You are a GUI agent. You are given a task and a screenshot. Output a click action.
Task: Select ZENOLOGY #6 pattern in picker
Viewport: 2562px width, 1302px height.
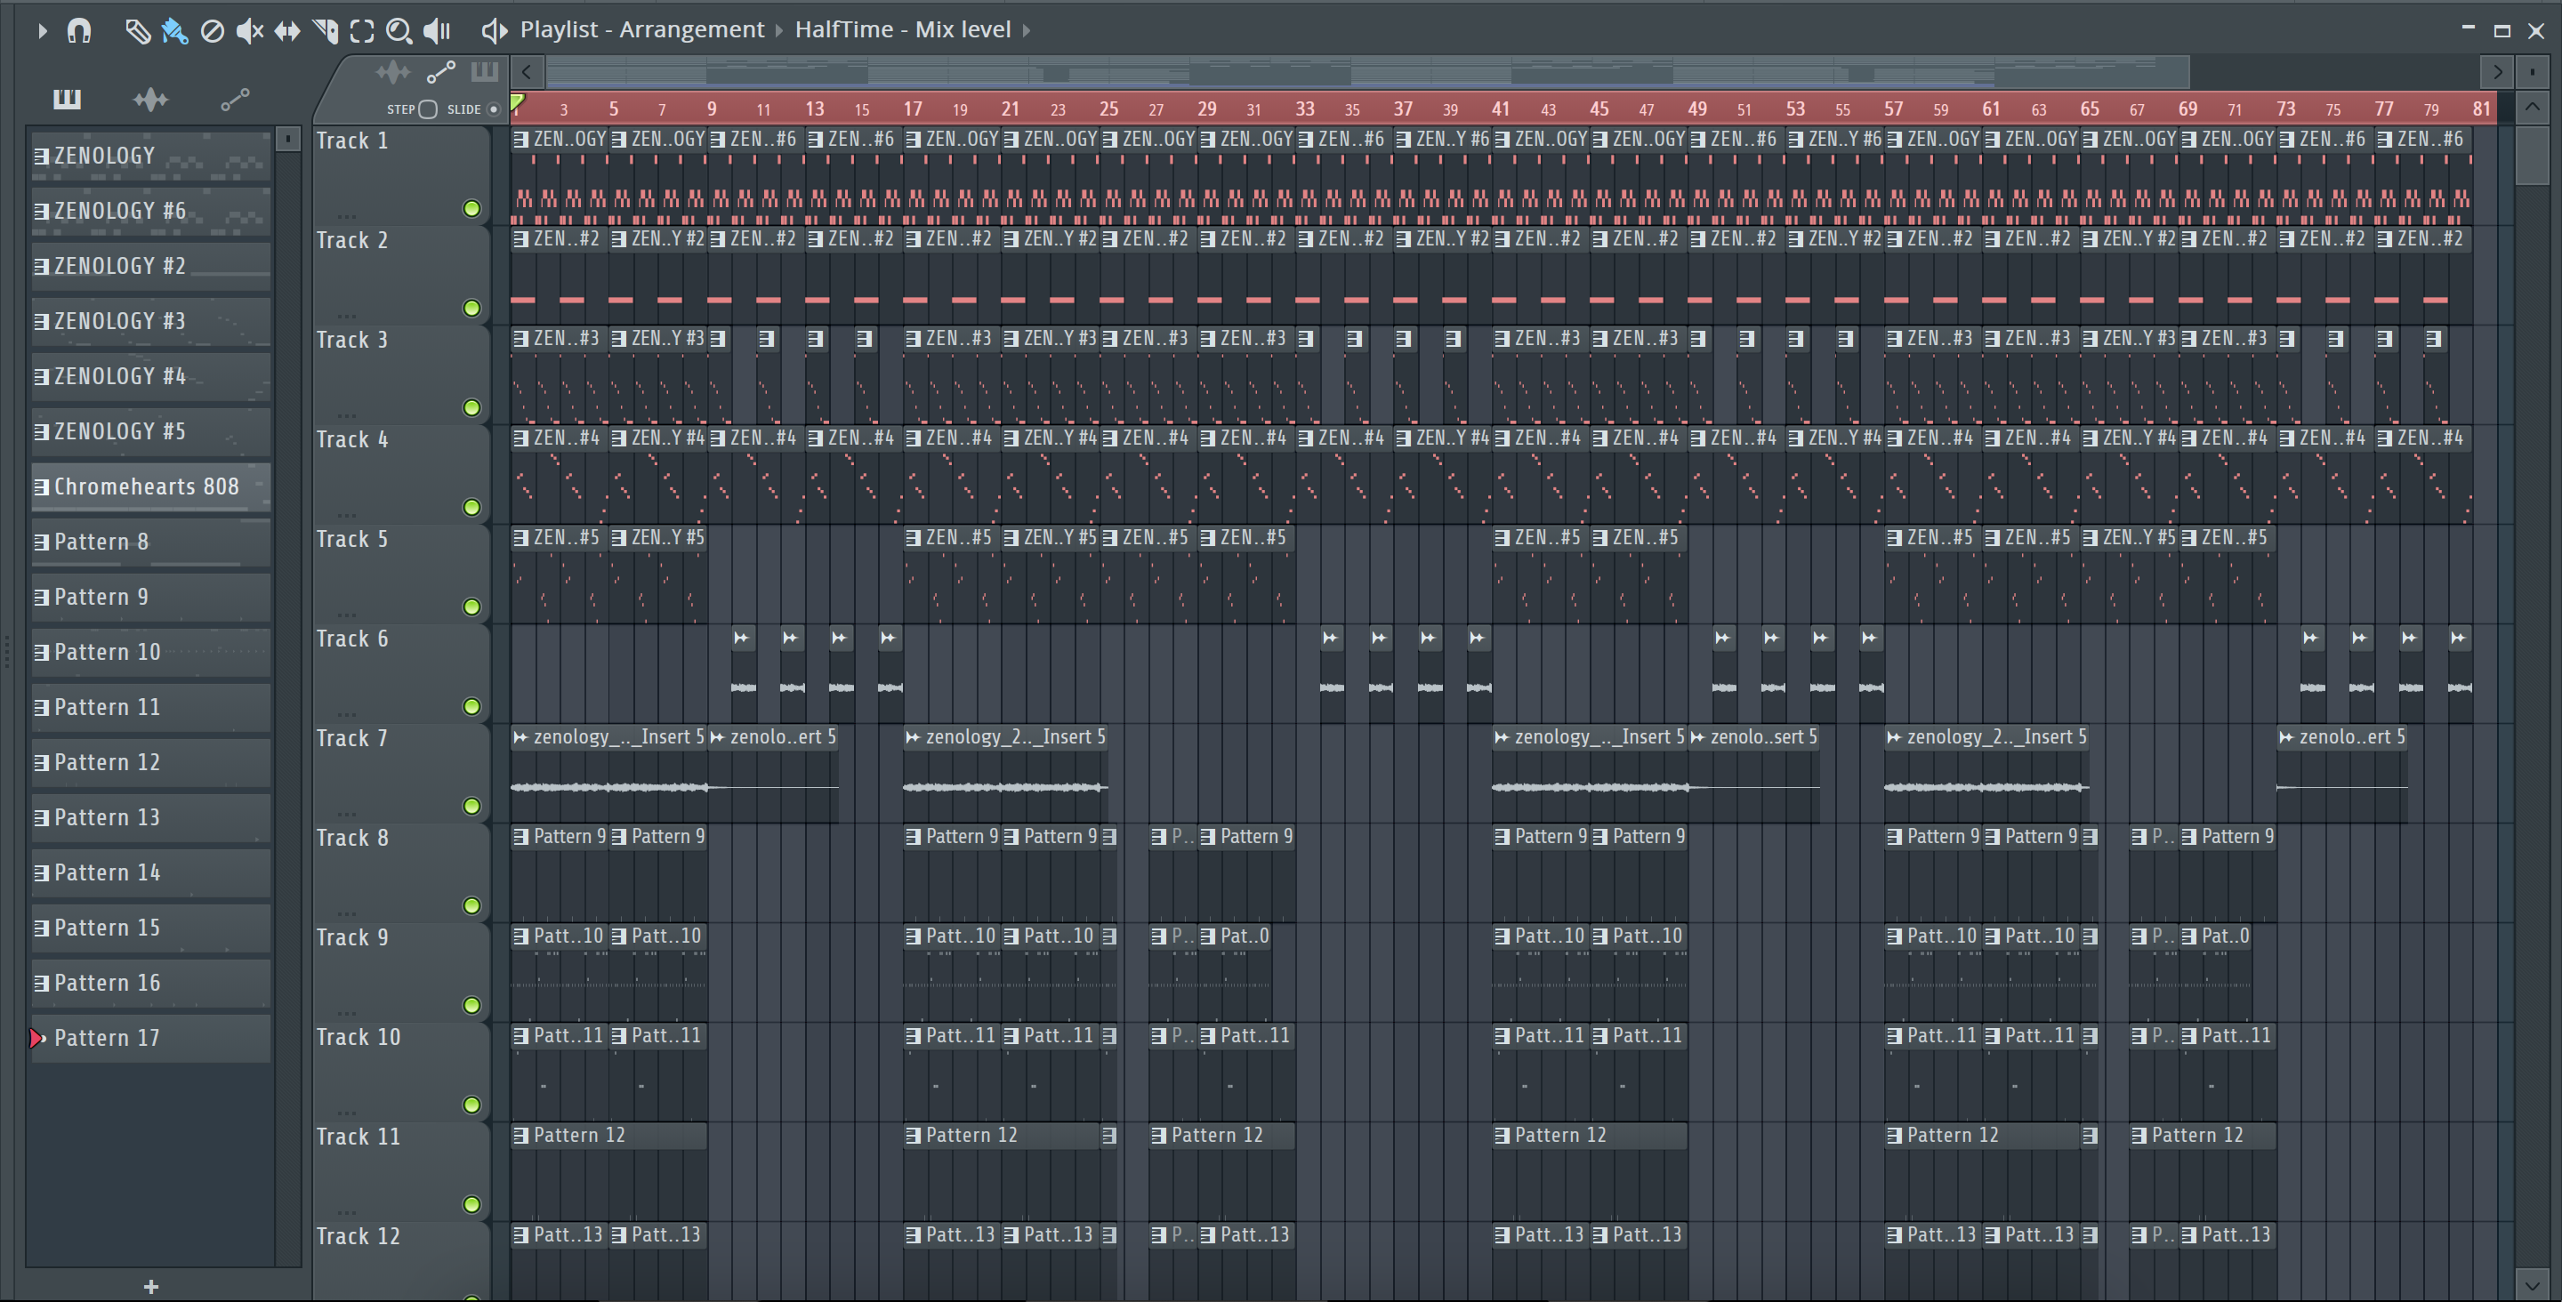tap(150, 211)
